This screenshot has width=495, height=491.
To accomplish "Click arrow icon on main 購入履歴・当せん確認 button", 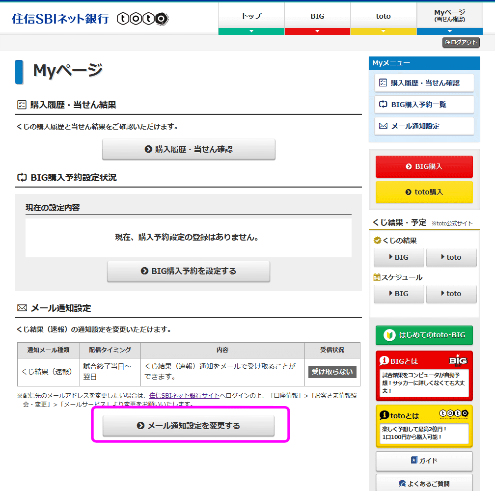I will 148,149.
